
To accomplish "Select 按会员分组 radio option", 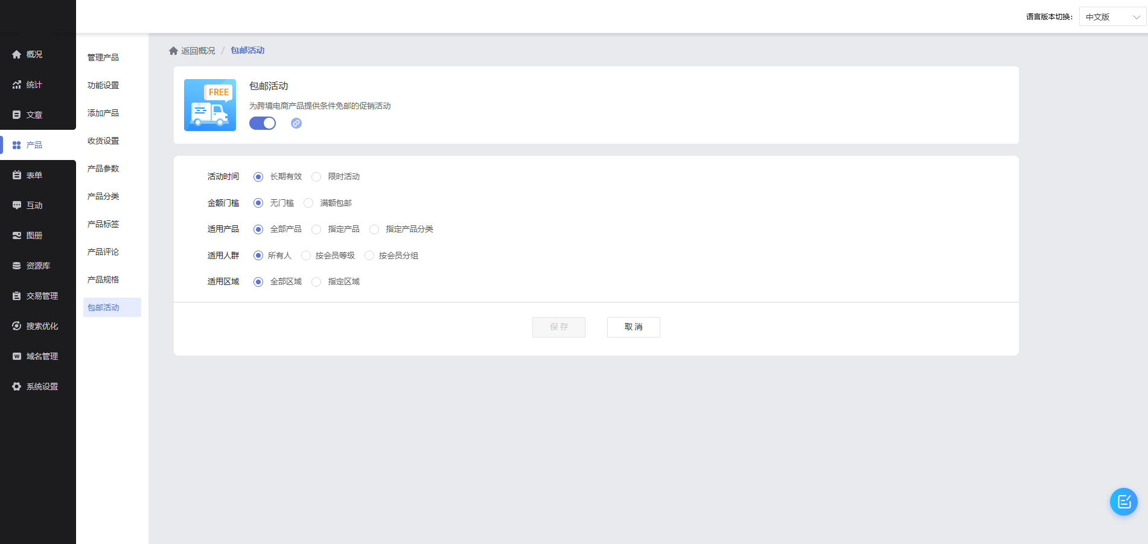I will tap(369, 255).
